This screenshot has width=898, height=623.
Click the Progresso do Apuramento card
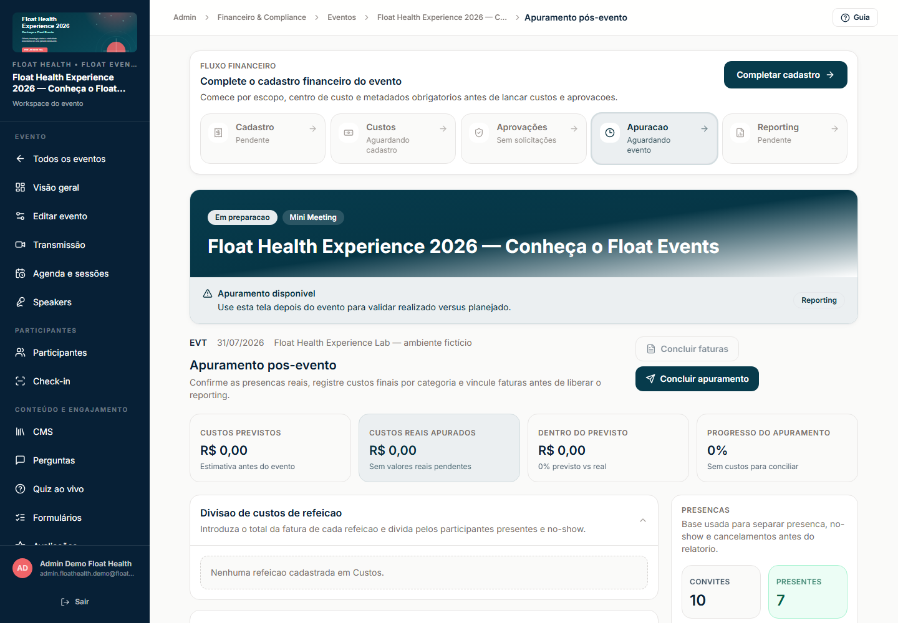tap(777, 448)
